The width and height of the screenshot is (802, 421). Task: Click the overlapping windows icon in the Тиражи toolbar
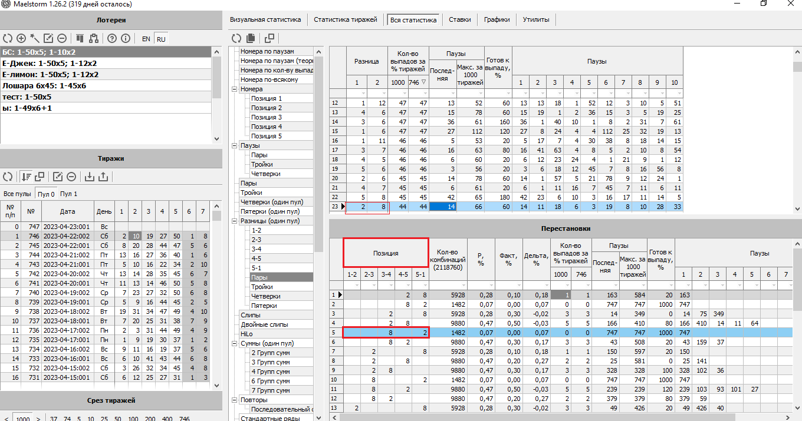pos(40,176)
